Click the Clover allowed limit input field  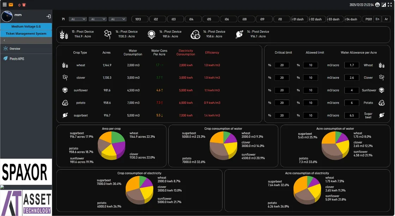(311, 78)
